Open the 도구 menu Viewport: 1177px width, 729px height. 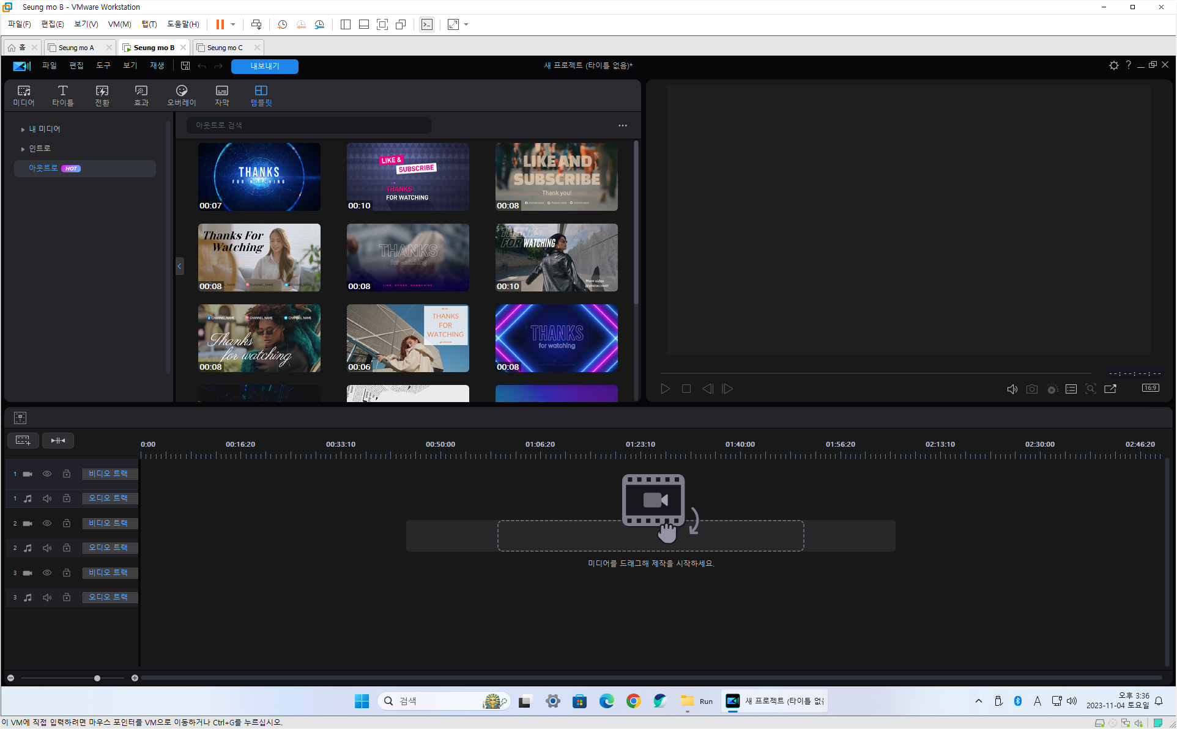pyautogui.click(x=103, y=66)
